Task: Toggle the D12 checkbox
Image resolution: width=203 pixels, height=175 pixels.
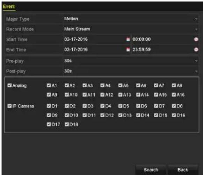Action: click(x=102, y=115)
